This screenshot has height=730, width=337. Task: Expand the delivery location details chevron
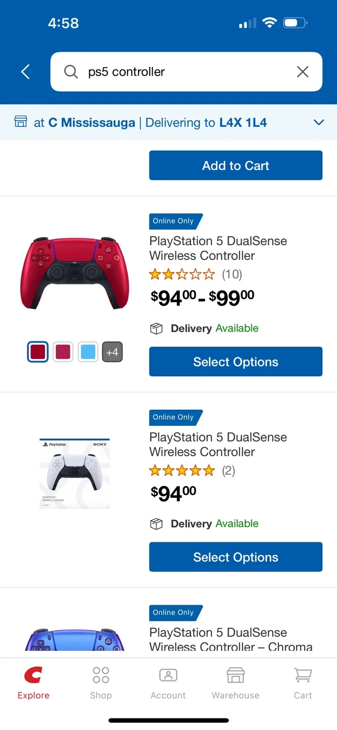319,122
